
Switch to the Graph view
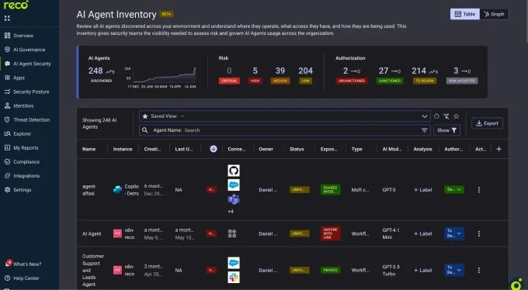tap(494, 14)
